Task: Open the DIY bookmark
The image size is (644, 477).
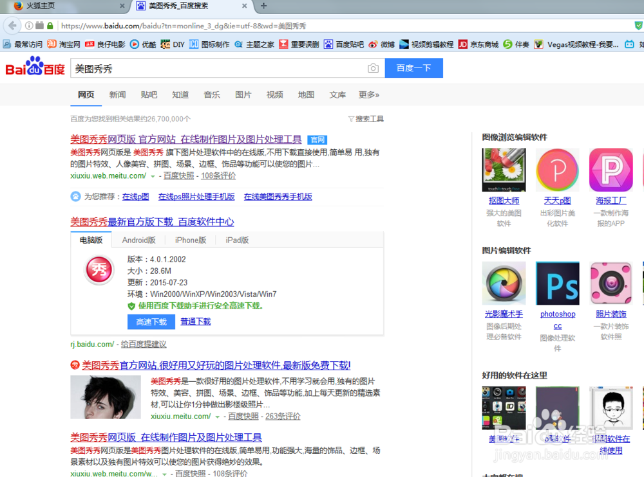Action: pyautogui.click(x=173, y=44)
